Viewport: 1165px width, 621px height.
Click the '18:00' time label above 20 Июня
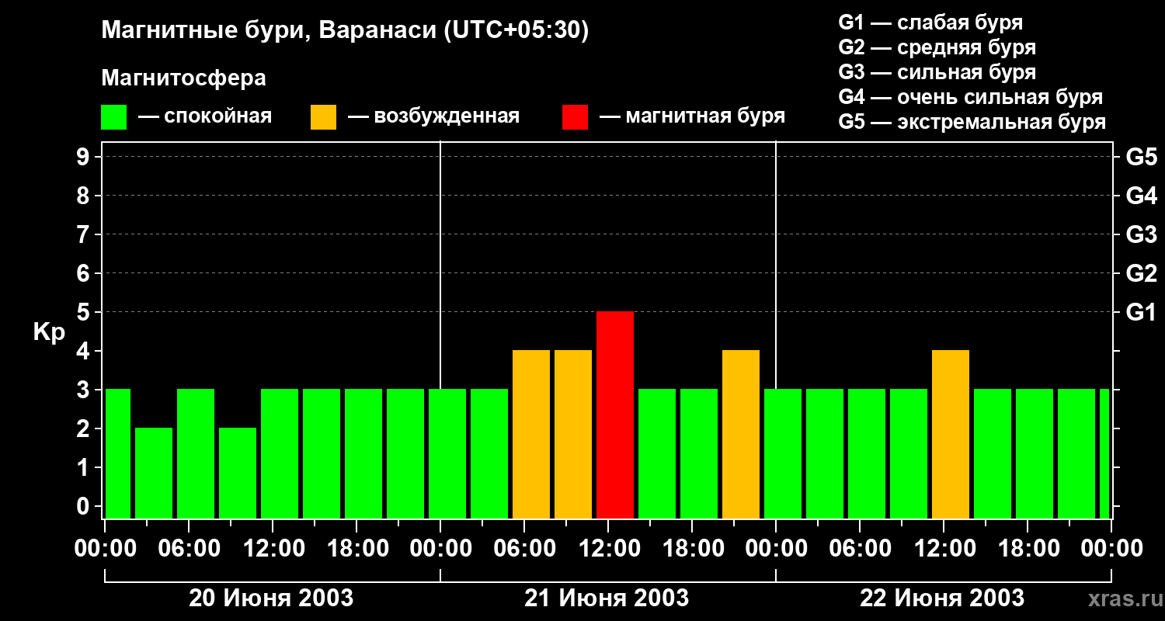pos(356,549)
